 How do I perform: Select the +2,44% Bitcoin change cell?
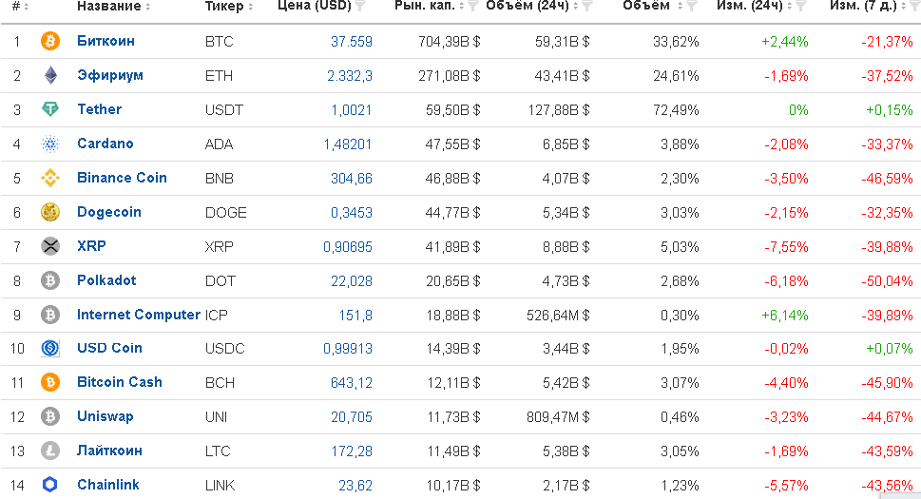pos(785,42)
